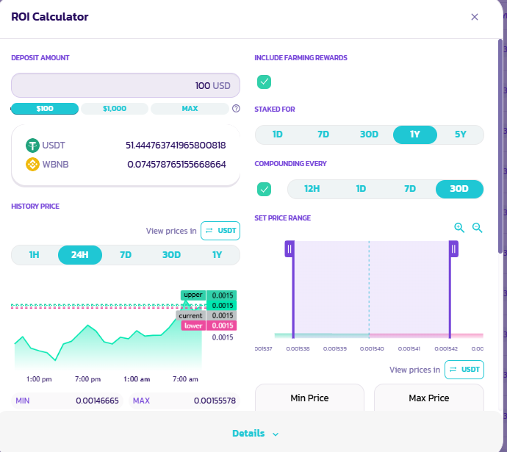Open the deposit amount help icon
Screen dimensions: 507x452
click(x=236, y=109)
